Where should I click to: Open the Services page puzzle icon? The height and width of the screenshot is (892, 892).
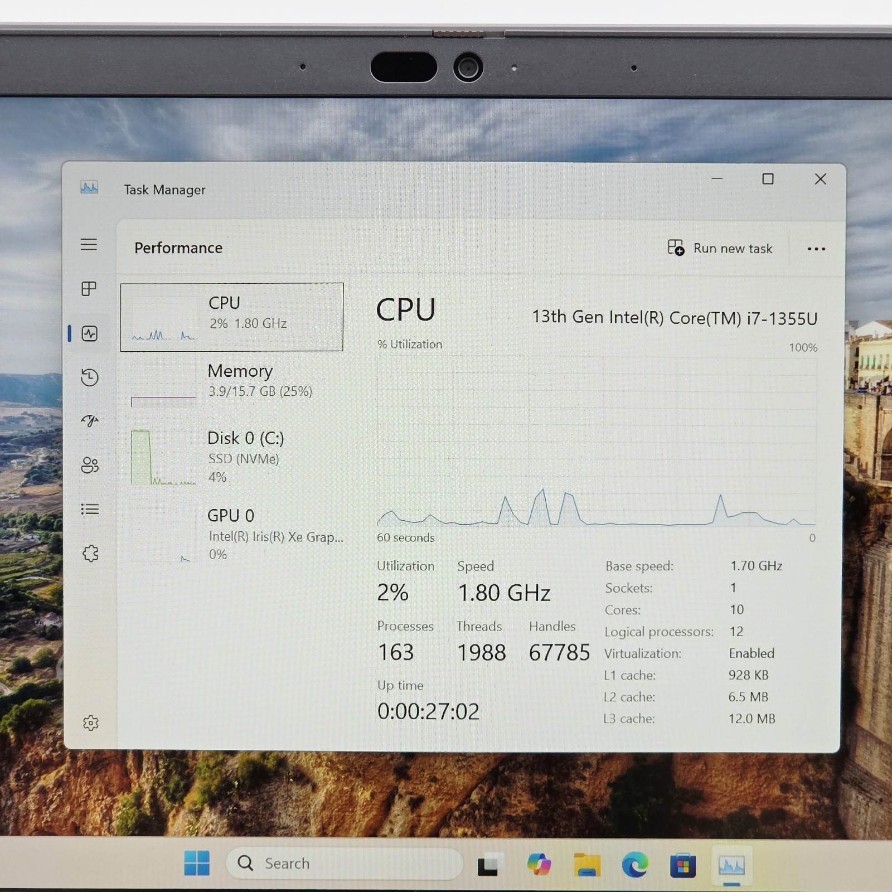tap(90, 553)
